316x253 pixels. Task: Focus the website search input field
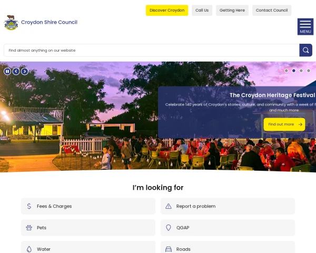pyautogui.click(x=152, y=50)
